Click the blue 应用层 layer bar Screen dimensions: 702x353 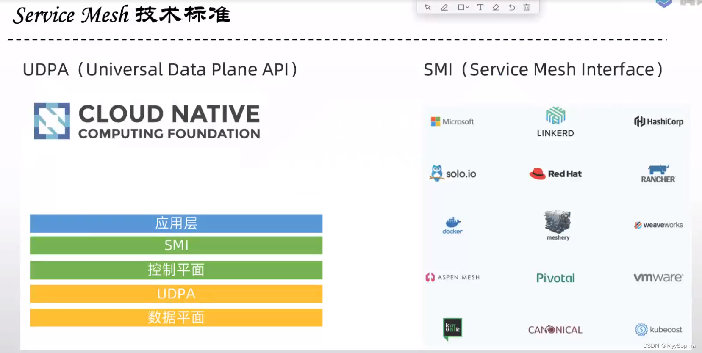pos(176,223)
